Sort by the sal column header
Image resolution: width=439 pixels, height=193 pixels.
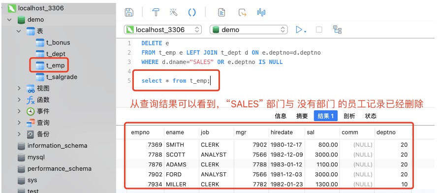[x=322, y=132]
